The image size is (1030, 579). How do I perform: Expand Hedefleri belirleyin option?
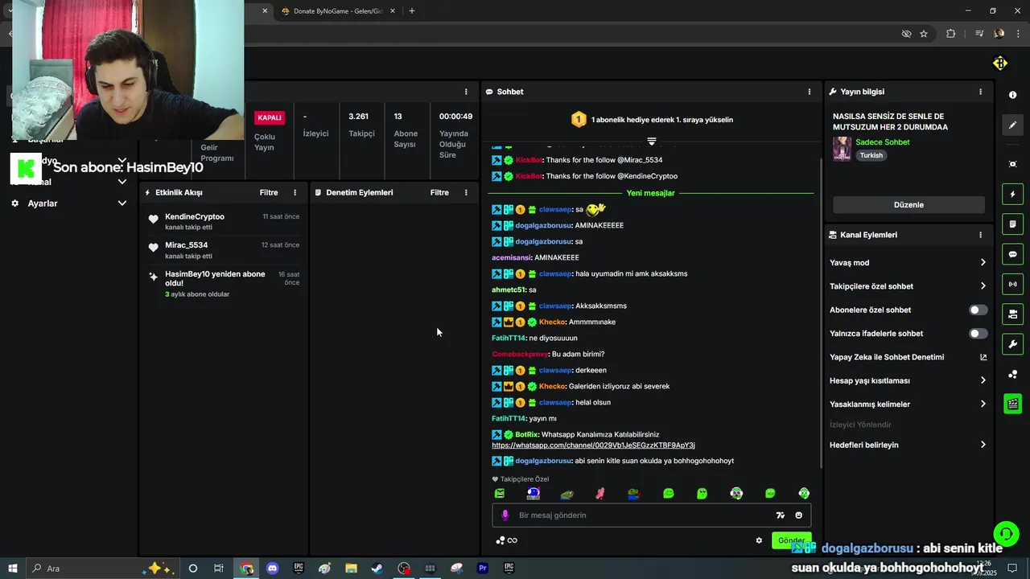[x=908, y=445]
